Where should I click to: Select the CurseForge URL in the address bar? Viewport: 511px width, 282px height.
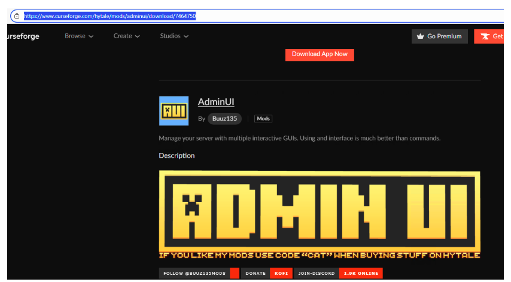(x=110, y=16)
